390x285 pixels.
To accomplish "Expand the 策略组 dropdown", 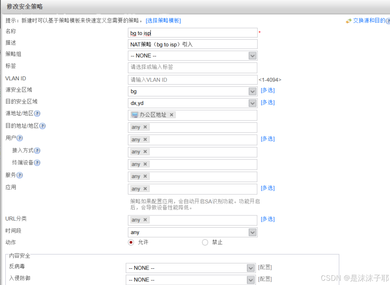I will (x=252, y=56).
